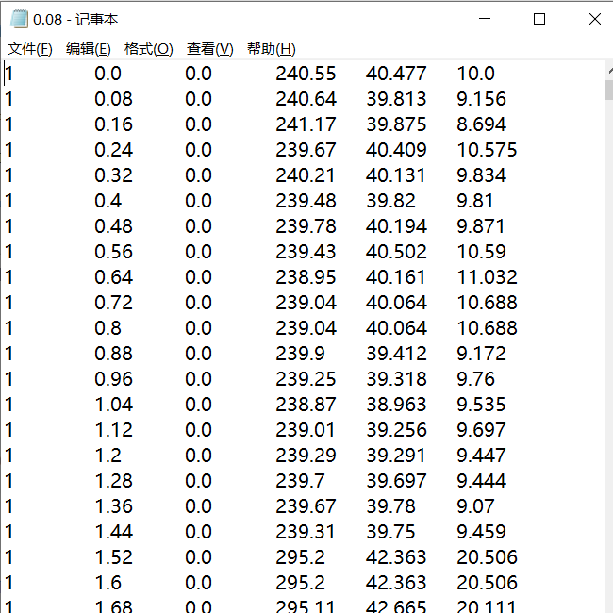Viewport: 613px width, 613px height.
Task: Click the value 39.82
Action: 390,201
